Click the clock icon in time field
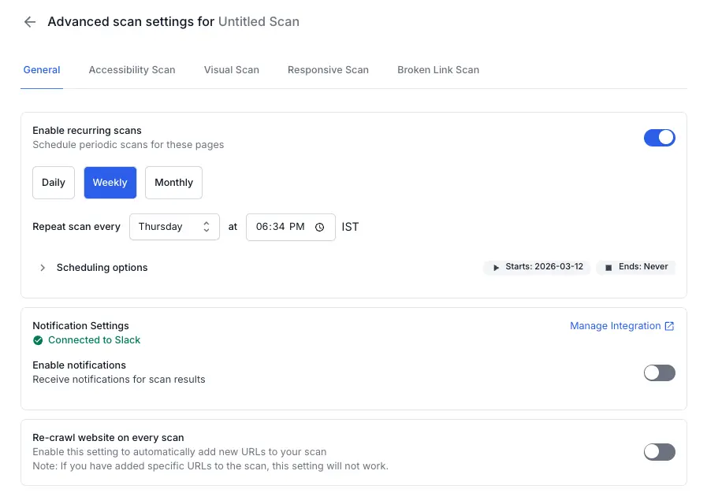The height and width of the screenshot is (493, 707). (x=319, y=227)
